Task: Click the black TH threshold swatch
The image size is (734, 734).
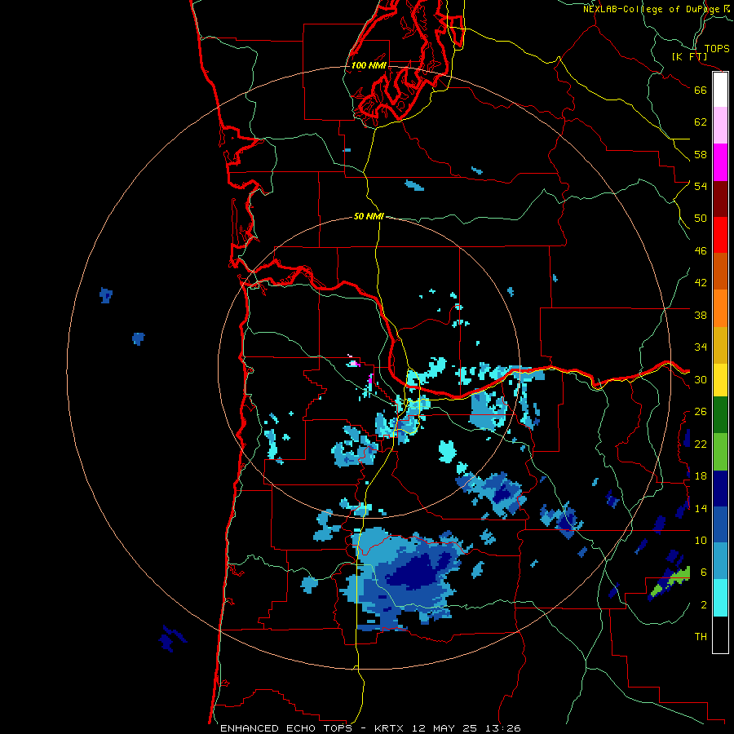Action: [720, 635]
